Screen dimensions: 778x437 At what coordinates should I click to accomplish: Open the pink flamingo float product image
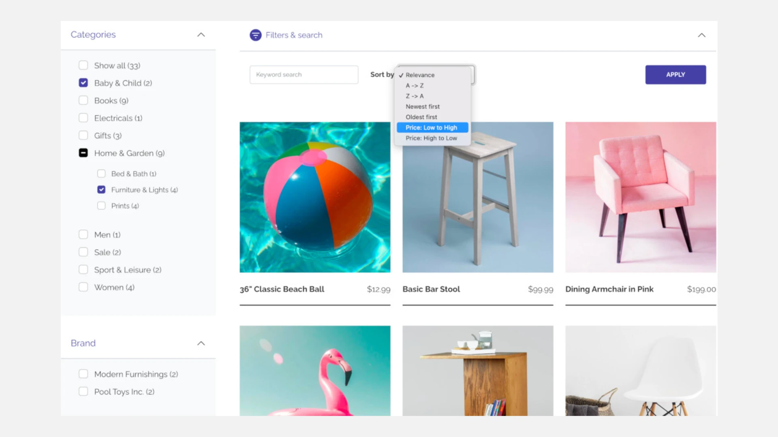(x=315, y=371)
